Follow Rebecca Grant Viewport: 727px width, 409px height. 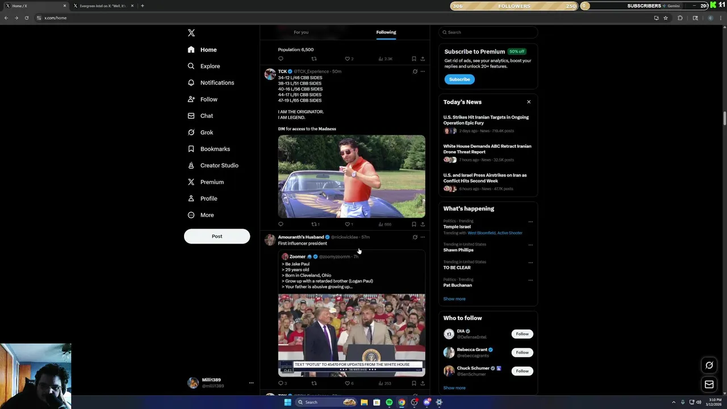coord(523,353)
